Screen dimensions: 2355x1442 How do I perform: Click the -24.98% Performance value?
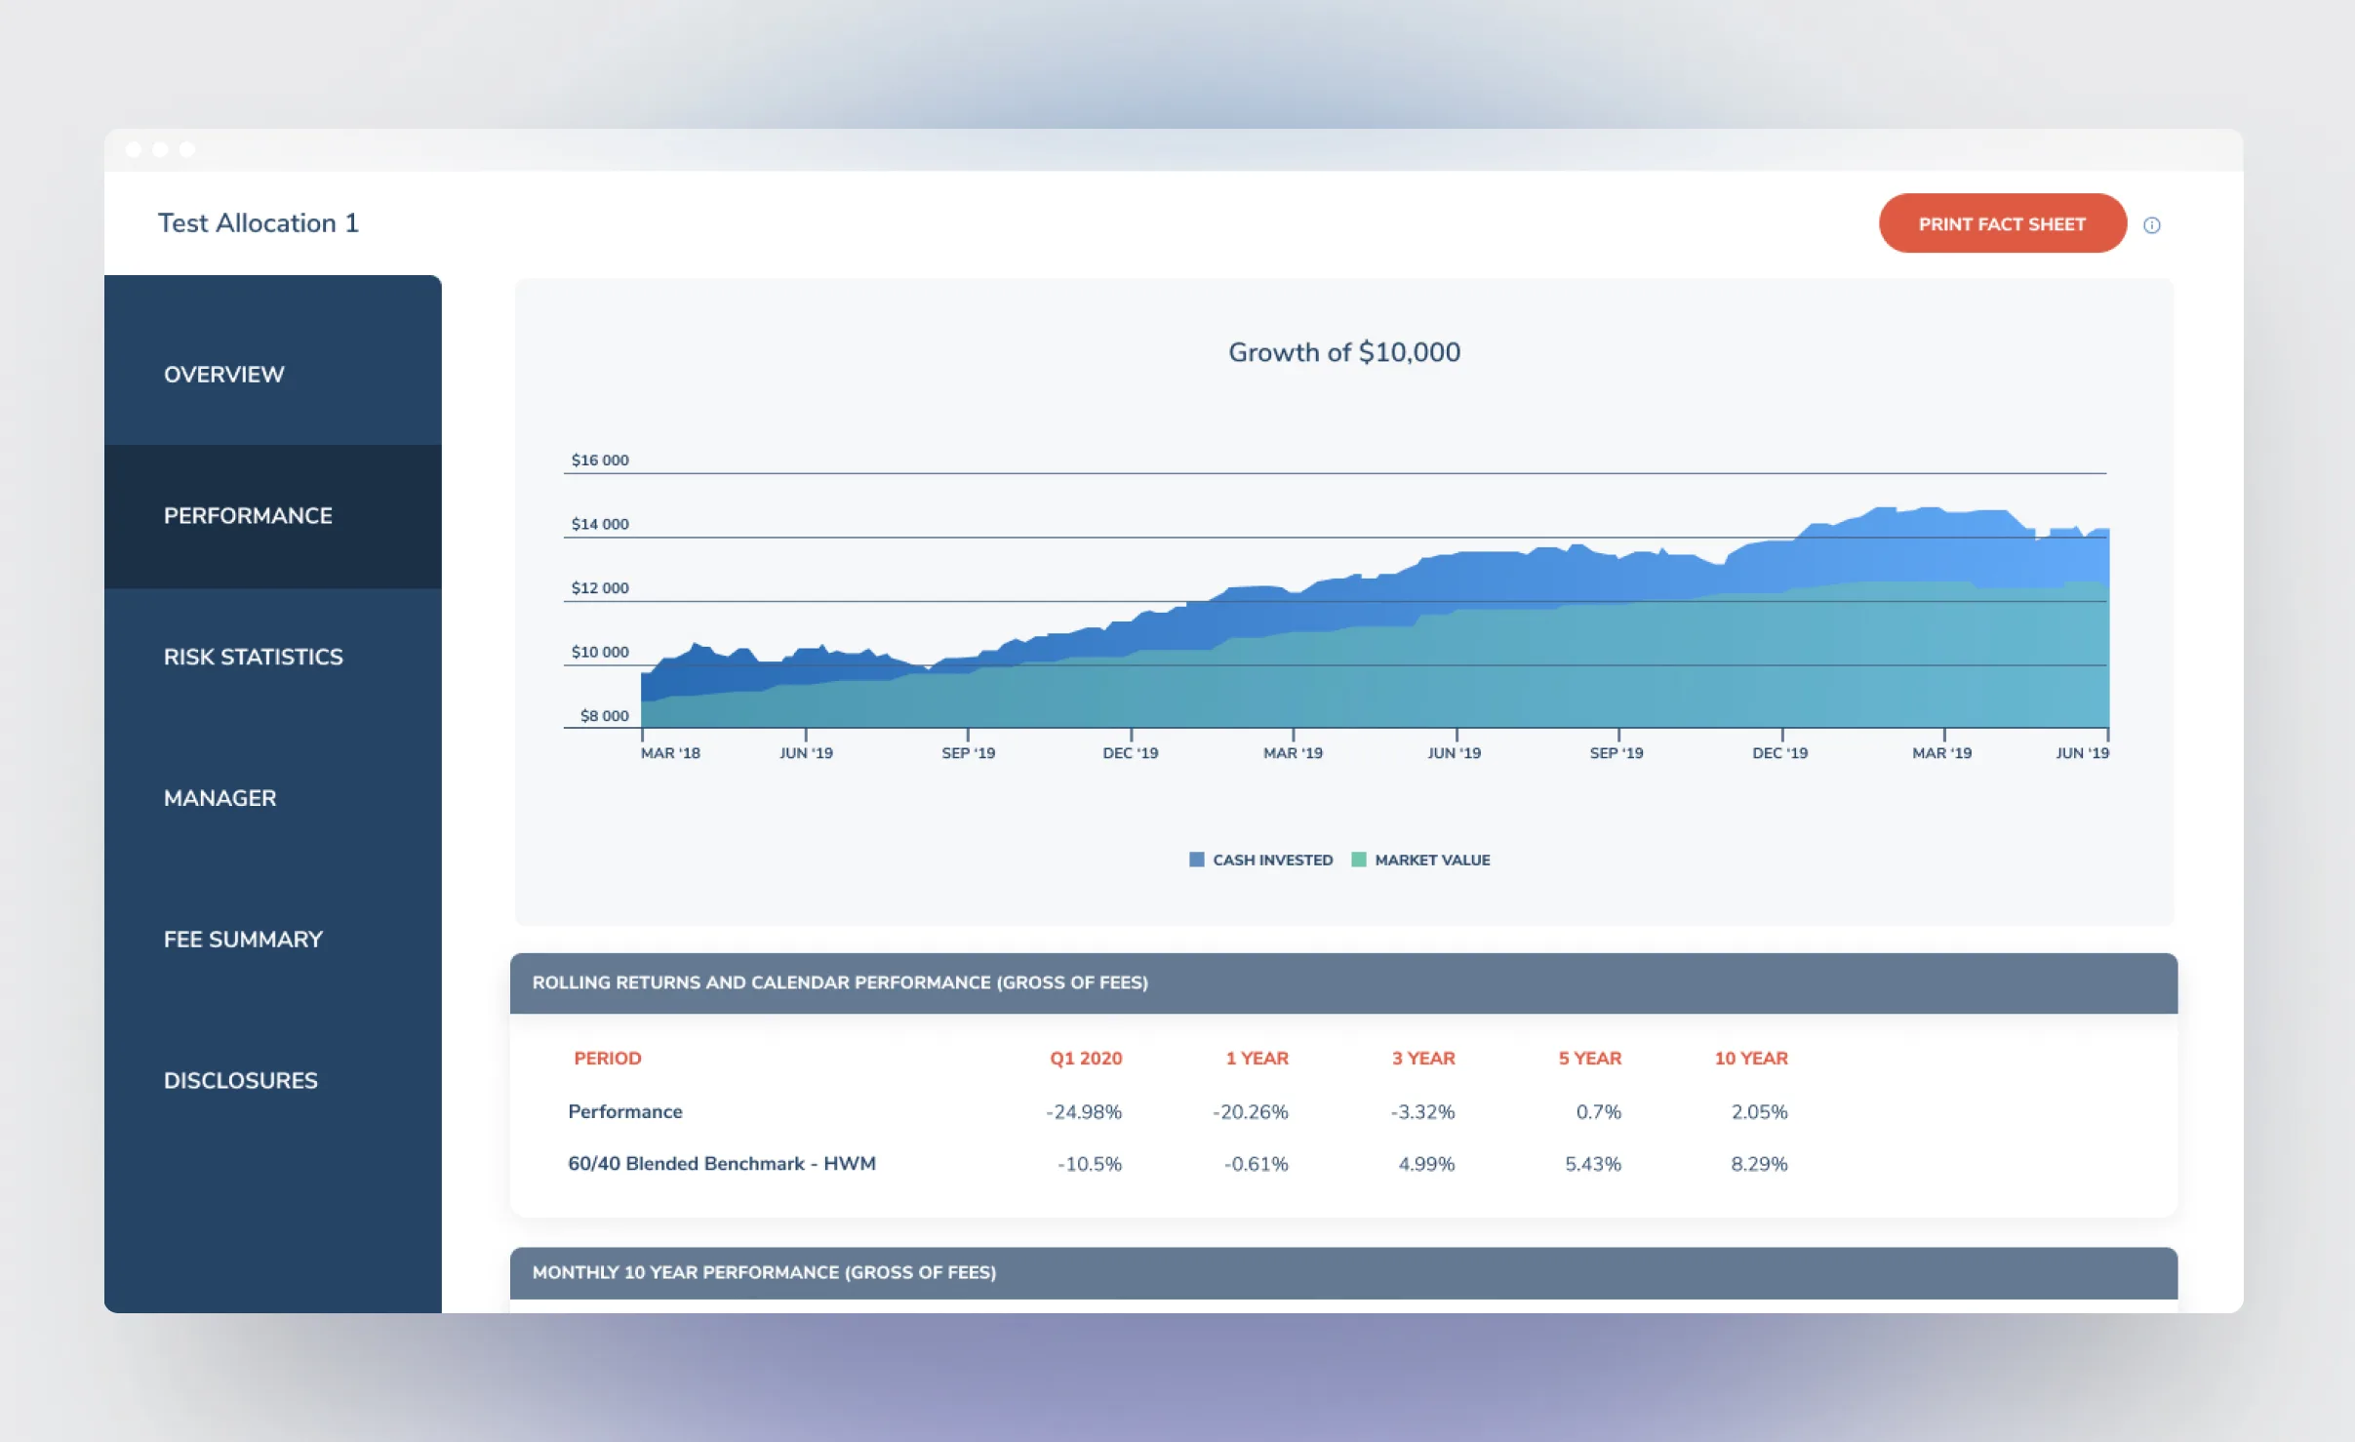pyautogui.click(x=1084, y=1111)
